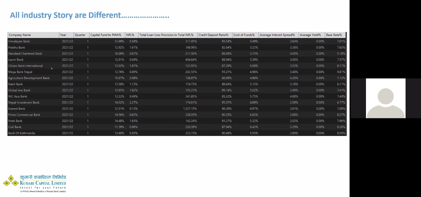Select Nepal Investment Bank row name

[24, 102]
